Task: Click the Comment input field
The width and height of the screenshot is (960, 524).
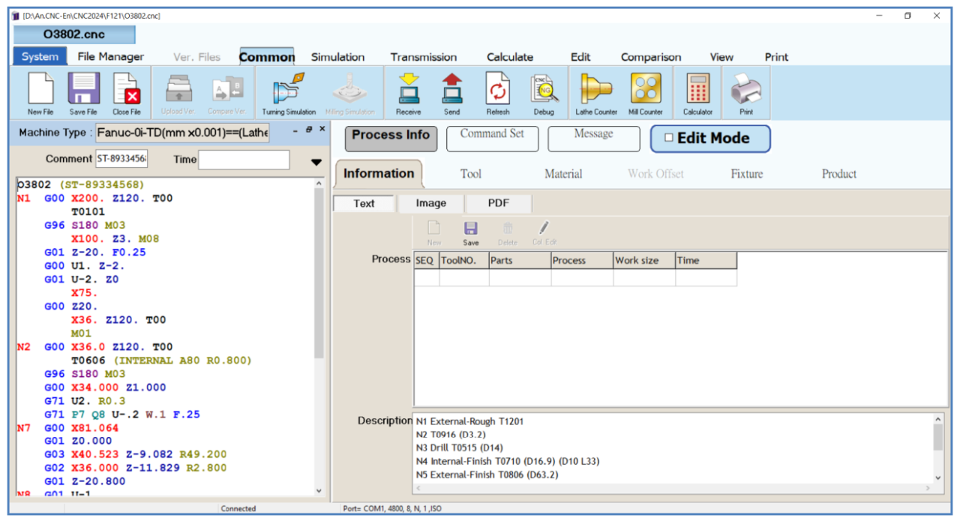Action: pos(121,159)
